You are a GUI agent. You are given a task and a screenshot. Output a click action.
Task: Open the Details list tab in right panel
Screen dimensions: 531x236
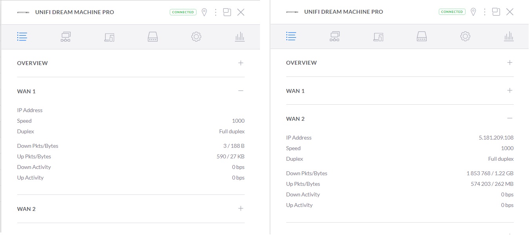coord(291,36)
